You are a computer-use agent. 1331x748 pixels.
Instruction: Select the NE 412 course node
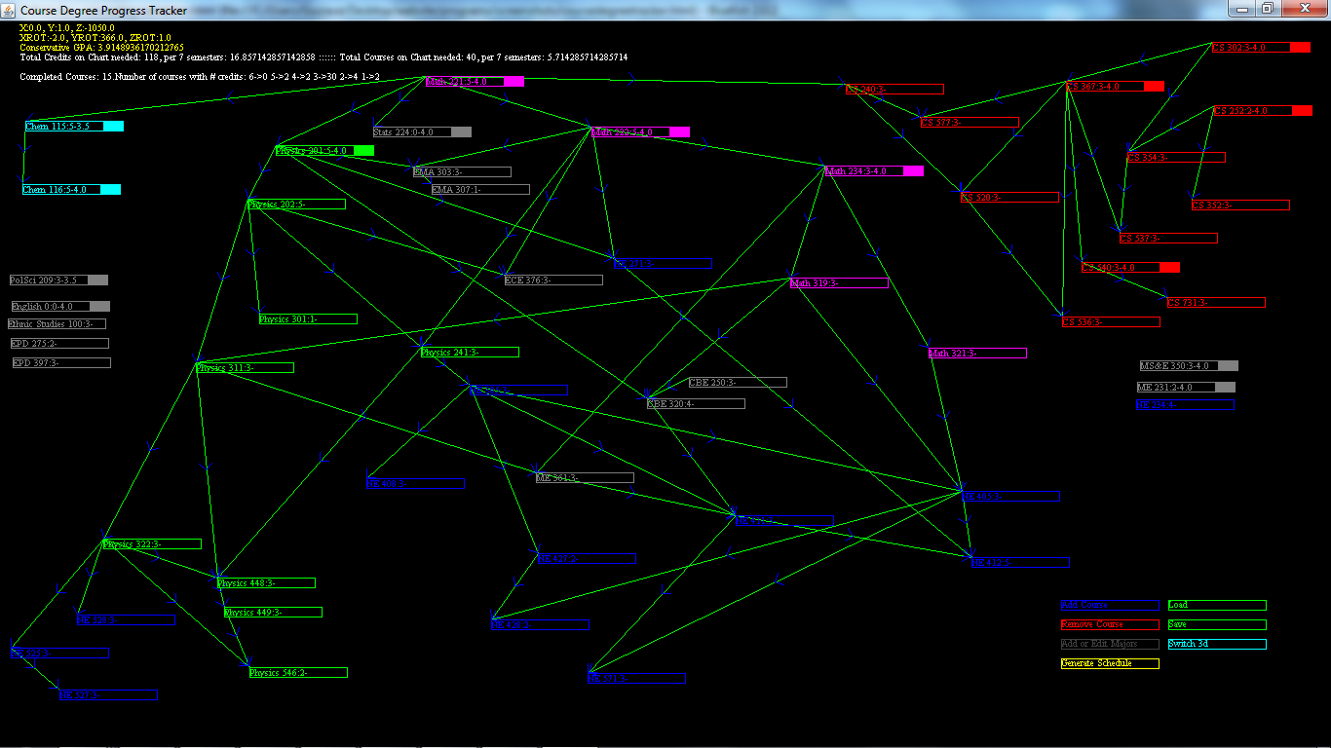point(1020,563)
